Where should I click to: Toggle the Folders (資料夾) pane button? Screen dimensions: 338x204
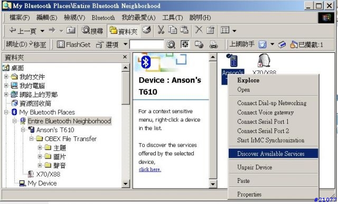(123, 31)
